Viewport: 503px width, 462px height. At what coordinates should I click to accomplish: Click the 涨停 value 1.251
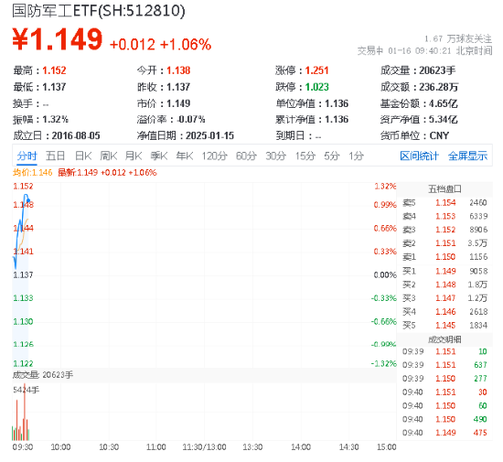click(316, 70)
